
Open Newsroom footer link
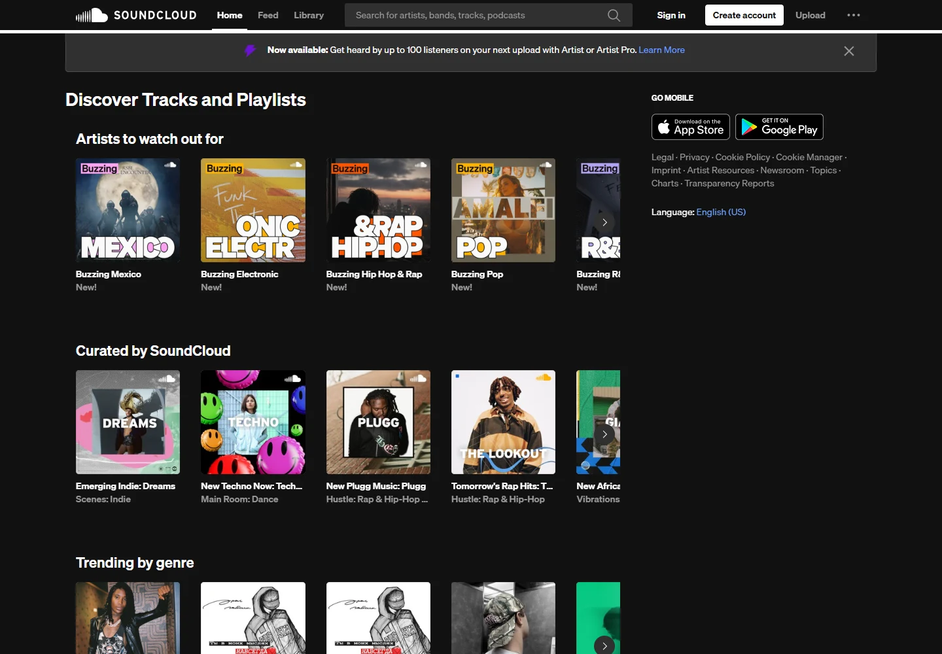click(x=782, y=170)
